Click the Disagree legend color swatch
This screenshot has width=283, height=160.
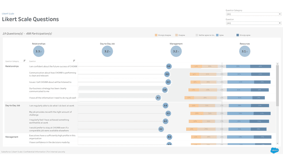(x=176, y=35)
